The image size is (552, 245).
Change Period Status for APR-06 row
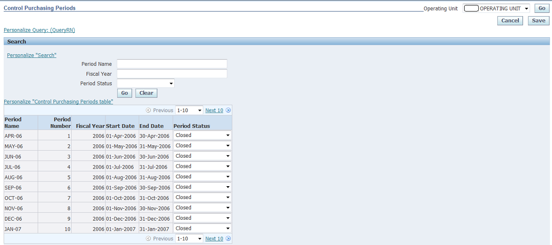coord(202,135)
